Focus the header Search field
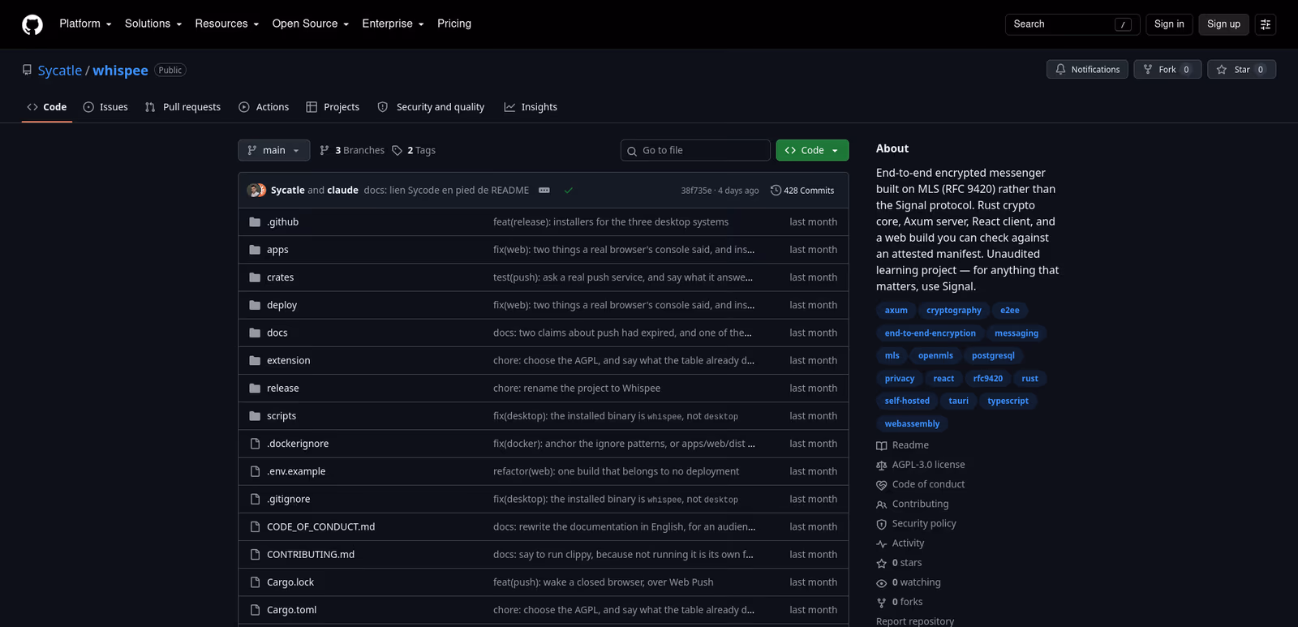The width and height of the screenshot is (1298, 627). (x=1072, y=24)
